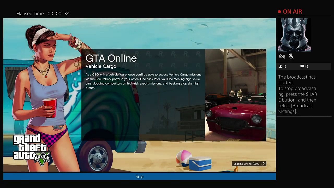Click the "Loading Online: (90%)" status text

pos(246,164)
